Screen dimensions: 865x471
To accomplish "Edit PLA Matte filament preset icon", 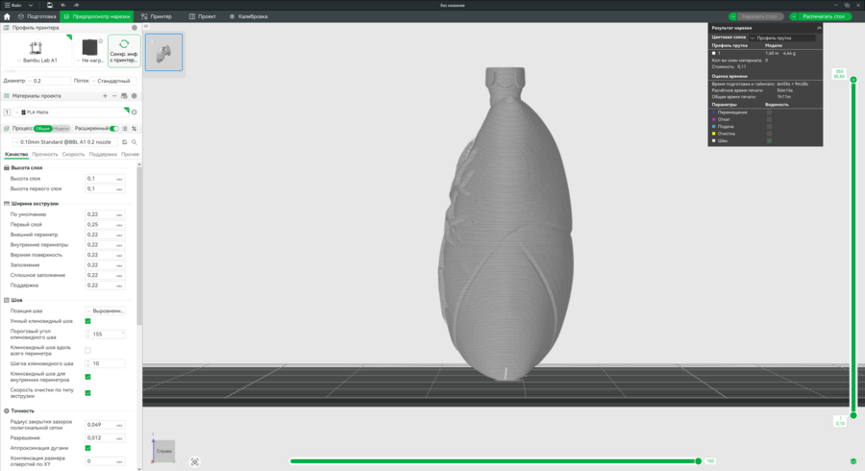I will (x=134, y=112).
